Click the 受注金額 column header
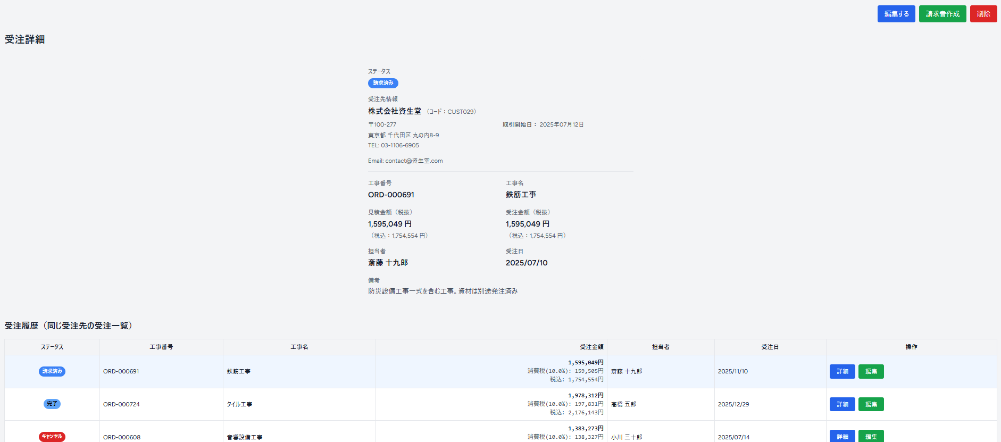This screenshot has height=442, width=1001. coord(591,347)
